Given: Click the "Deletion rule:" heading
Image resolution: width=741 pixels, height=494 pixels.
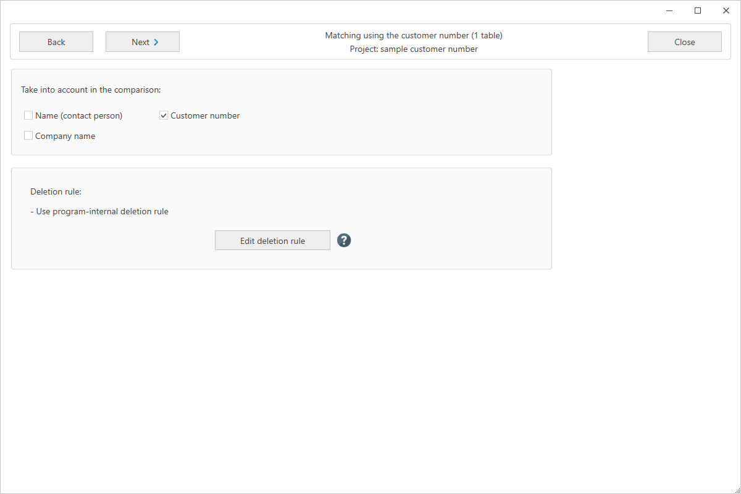Looking at the screenshot, I should (56, 192).
